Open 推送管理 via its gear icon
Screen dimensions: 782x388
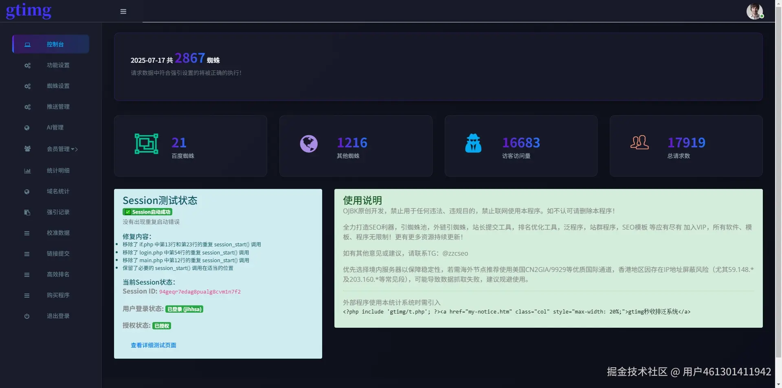point(27,107)
